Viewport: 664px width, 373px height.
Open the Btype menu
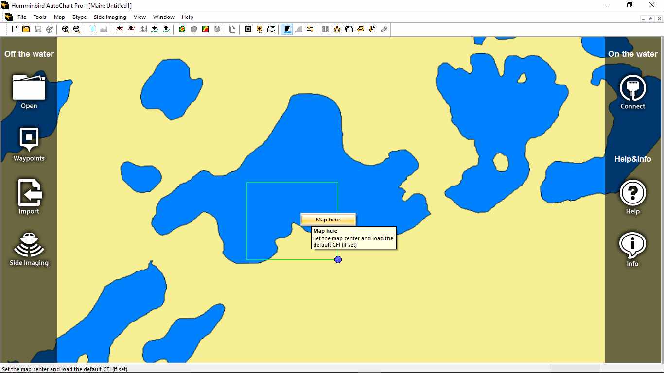tap(79, 17)
